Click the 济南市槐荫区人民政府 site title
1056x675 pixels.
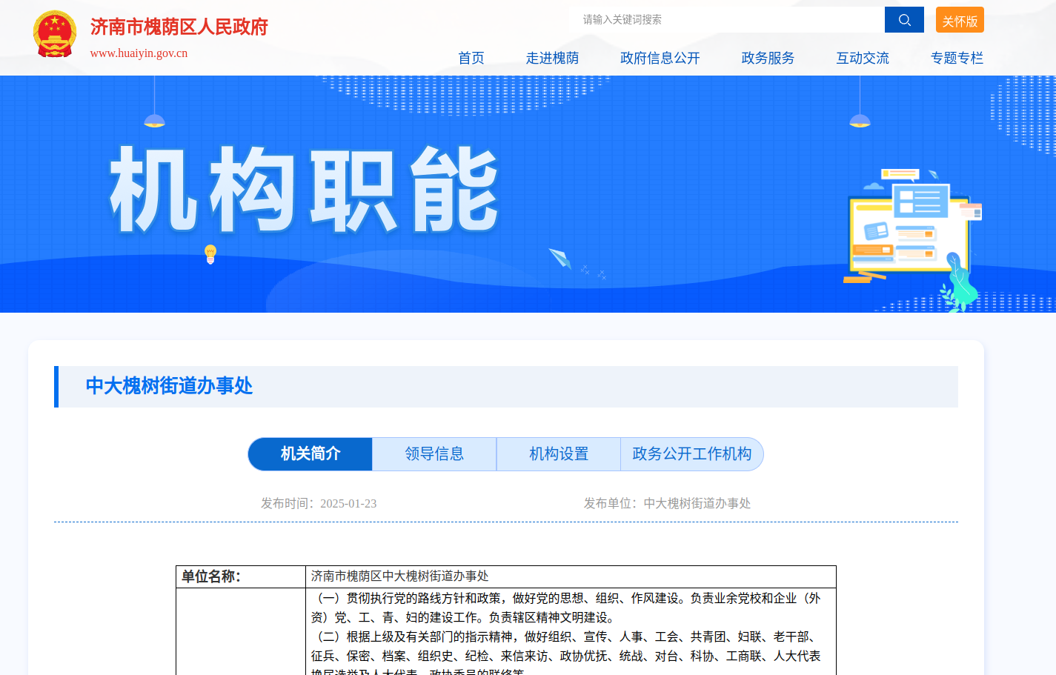tap(179, 27)
